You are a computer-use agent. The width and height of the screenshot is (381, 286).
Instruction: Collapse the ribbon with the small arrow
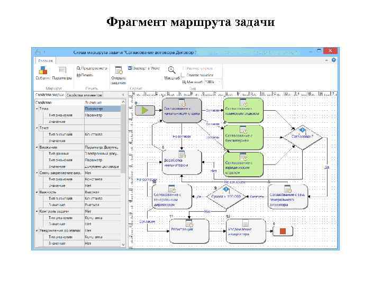(x=326, y=60)
